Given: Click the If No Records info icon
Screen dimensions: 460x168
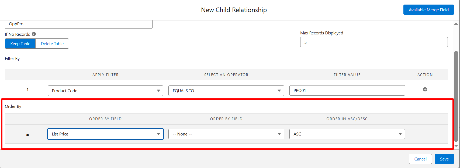Looking at the screenshot, I should click(34, 34).
